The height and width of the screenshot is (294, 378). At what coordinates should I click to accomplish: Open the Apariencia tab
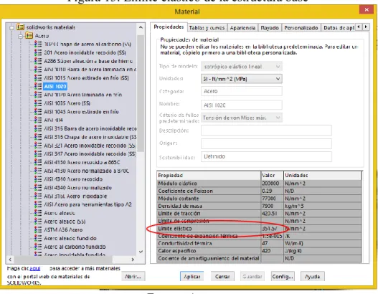[242, 28]
